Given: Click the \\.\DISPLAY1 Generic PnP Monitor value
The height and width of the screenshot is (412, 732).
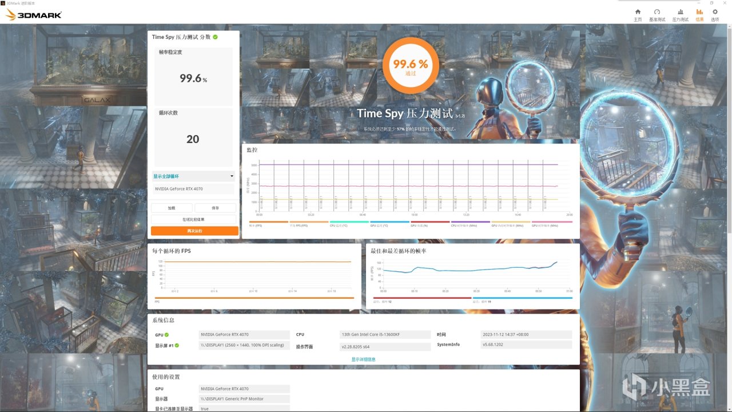Looking at the screenshot, I should [244, 399].
